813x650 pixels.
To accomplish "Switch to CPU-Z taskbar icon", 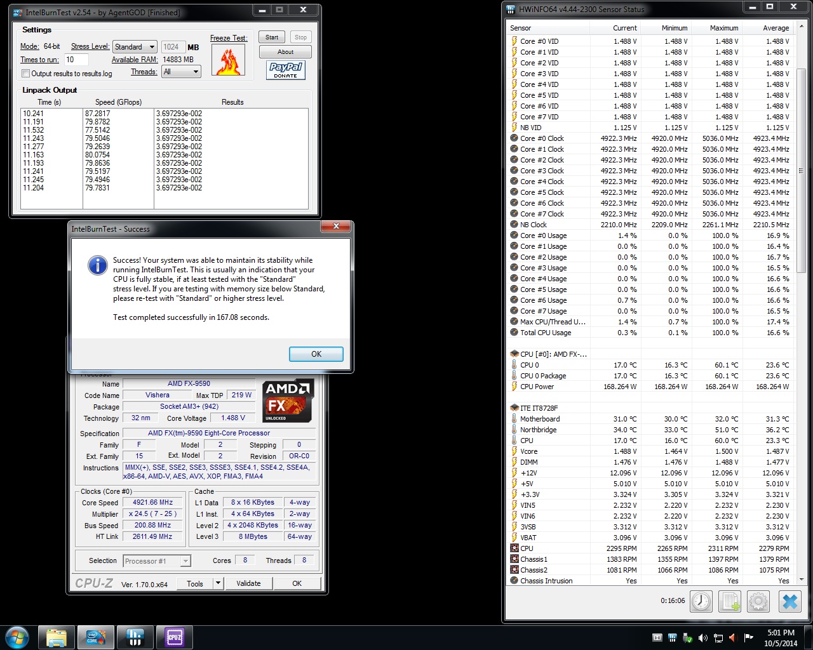I will (174, 637).
